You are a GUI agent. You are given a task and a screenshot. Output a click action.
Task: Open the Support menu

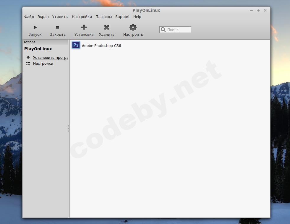(122, 17)
